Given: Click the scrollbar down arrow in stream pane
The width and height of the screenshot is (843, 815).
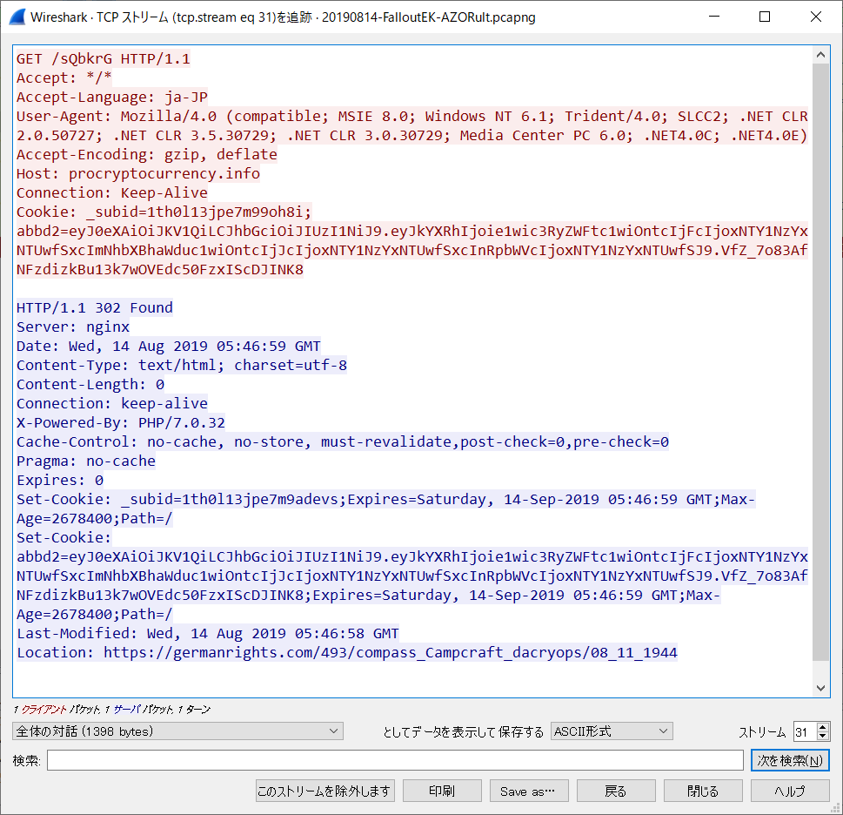Looking at the screenshot, I should pyautogui.click(x=820, y=688).
